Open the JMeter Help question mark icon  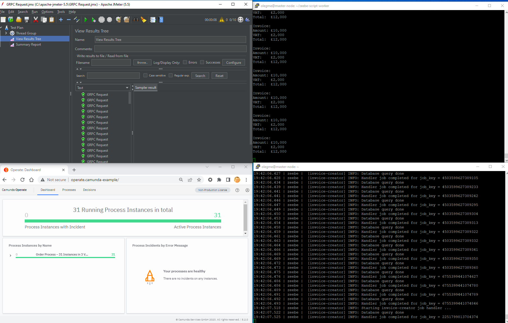click(x=161, y=20)
